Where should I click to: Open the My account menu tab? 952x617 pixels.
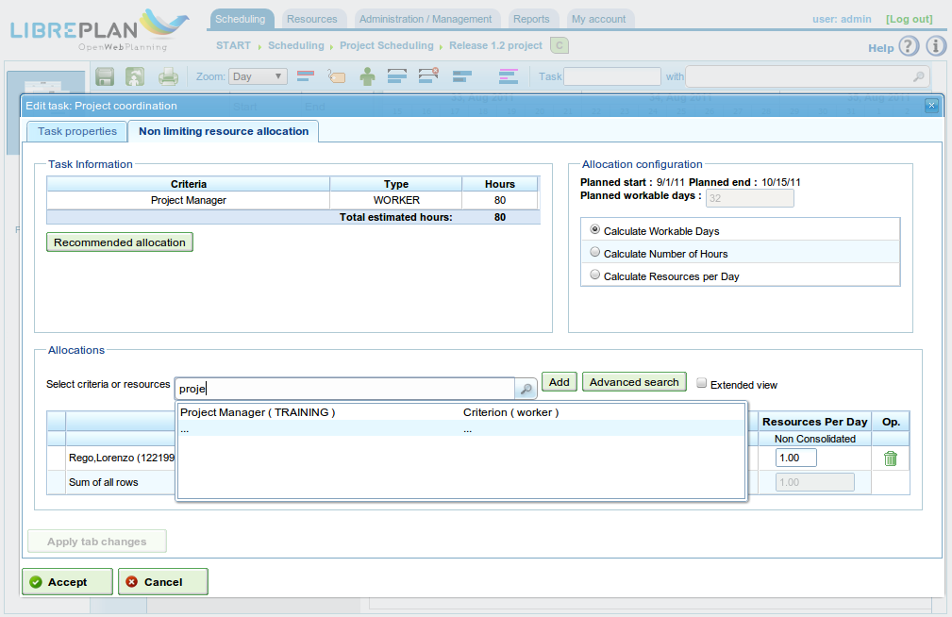pyautogui.click(x=598, y=19)
